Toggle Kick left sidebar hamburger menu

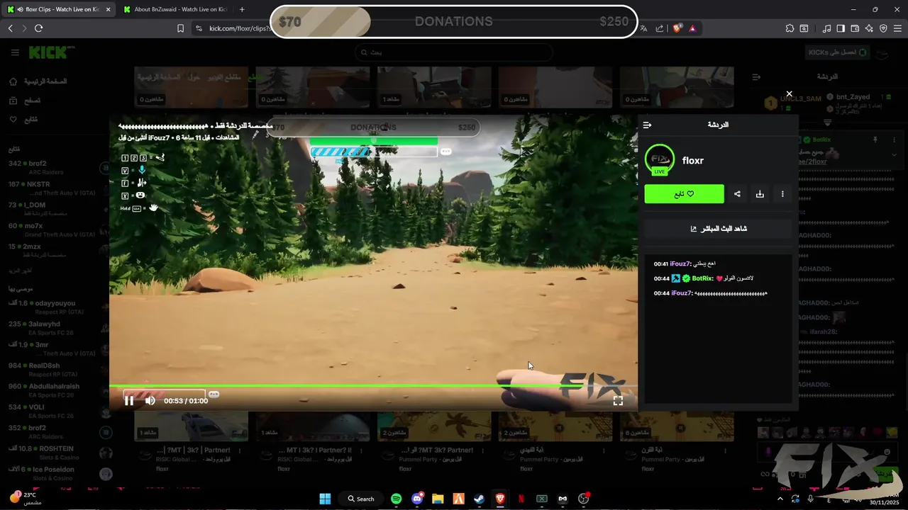(x=15, y=52)
